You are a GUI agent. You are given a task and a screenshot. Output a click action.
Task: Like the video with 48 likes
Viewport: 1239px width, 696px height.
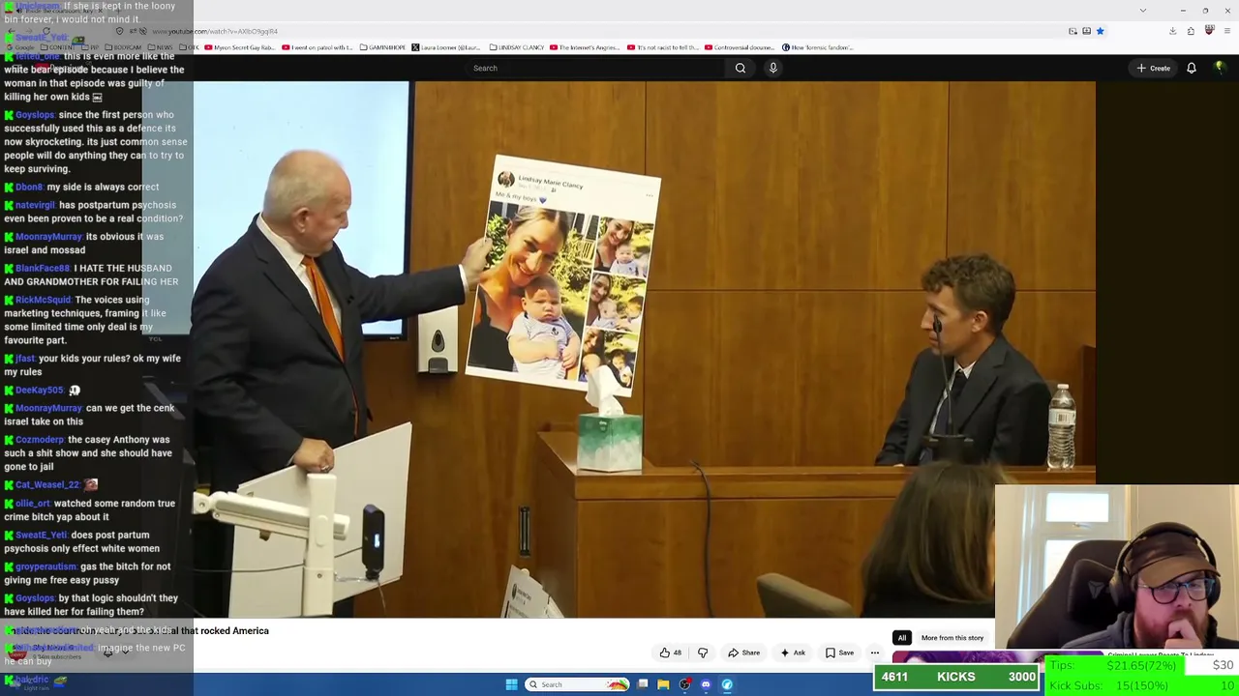(x=671, y=652)
